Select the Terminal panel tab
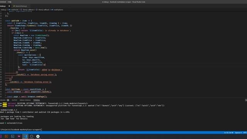The image size is (247, 139). (x=37, y=100)
